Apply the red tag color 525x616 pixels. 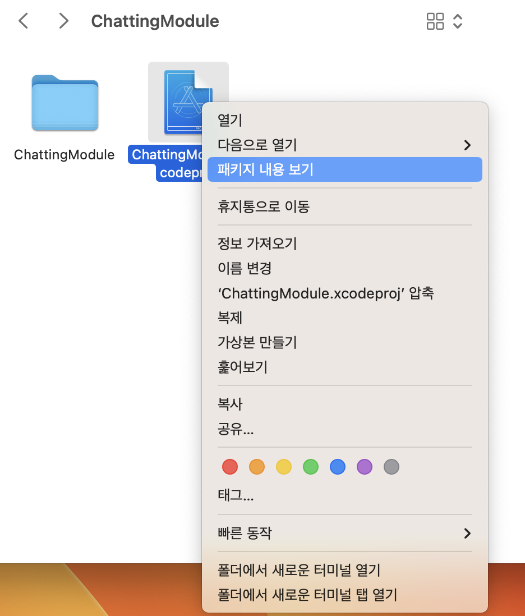click(230, 467)
